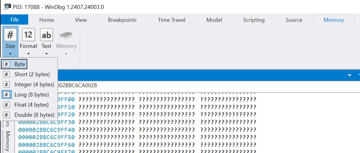
Task: Expand the Text dropdown arrow
Action: pyautogui.click(x=46, y=54)
